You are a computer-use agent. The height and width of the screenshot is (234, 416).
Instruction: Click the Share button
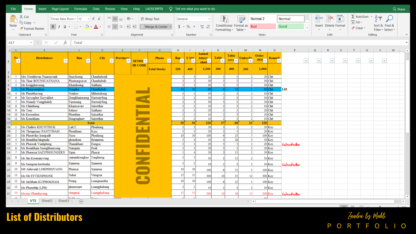click(399, 9)
